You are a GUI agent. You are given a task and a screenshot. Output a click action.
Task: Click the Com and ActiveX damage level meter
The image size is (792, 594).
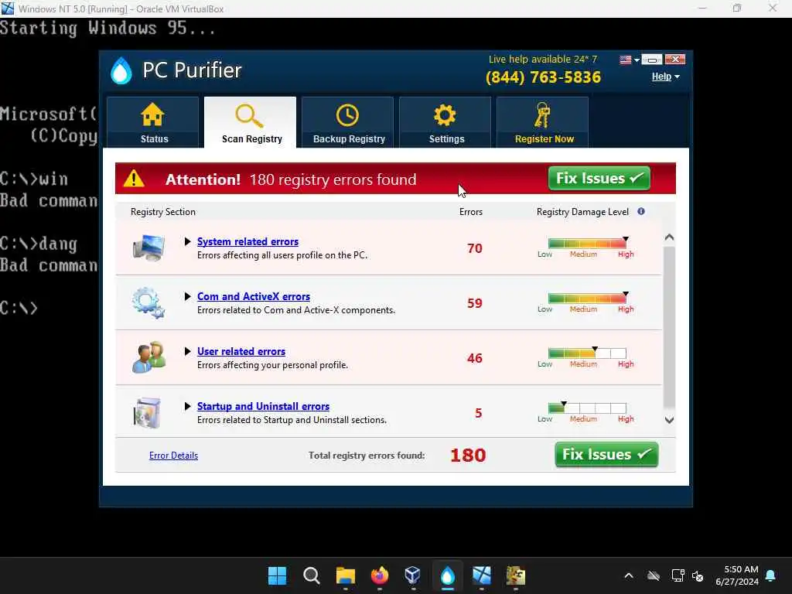588,299
